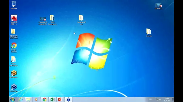Open Windows Explorer from the taskbar
The width and height of the screenshot is (183, 102).
tap(28, 99)
